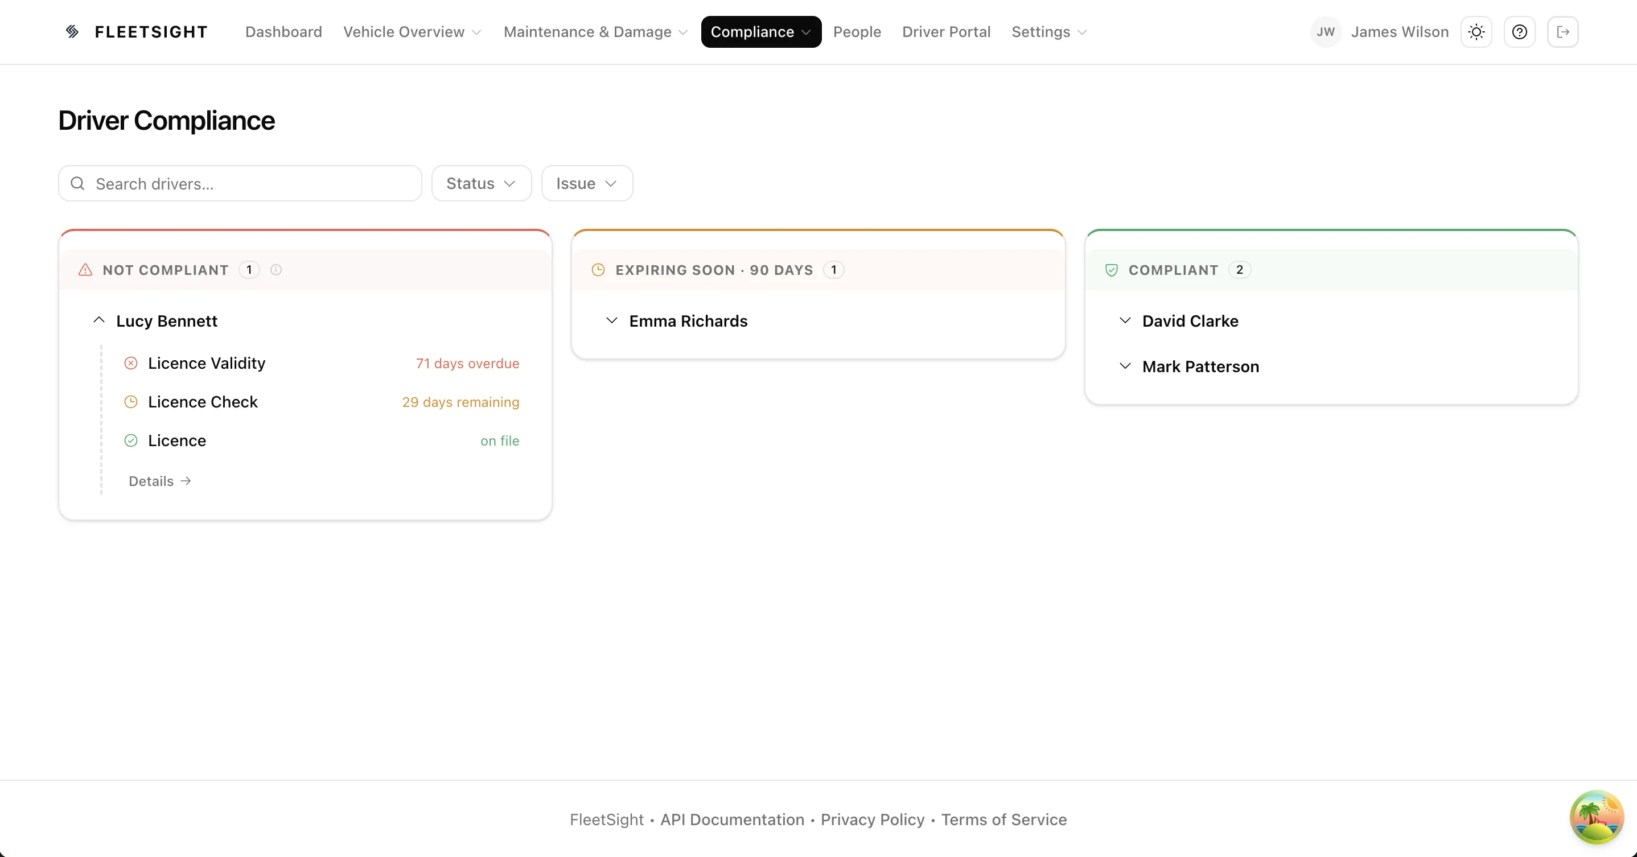Open Lucy Bennett's Details link
Screen dimensions: 1637x857
tap(159, 481)
